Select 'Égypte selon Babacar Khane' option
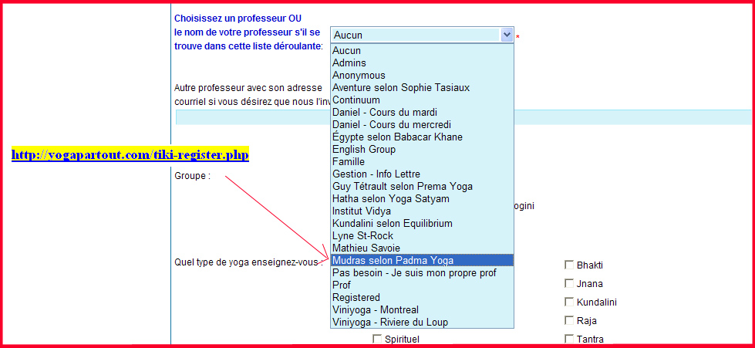Viewport: 755px width, 348px height. [x=397, y=137]
